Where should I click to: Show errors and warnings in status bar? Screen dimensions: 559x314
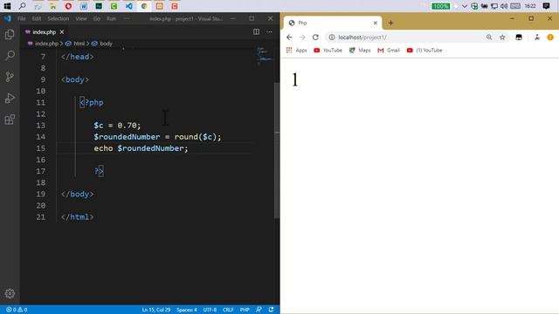(x=17, y=310)
